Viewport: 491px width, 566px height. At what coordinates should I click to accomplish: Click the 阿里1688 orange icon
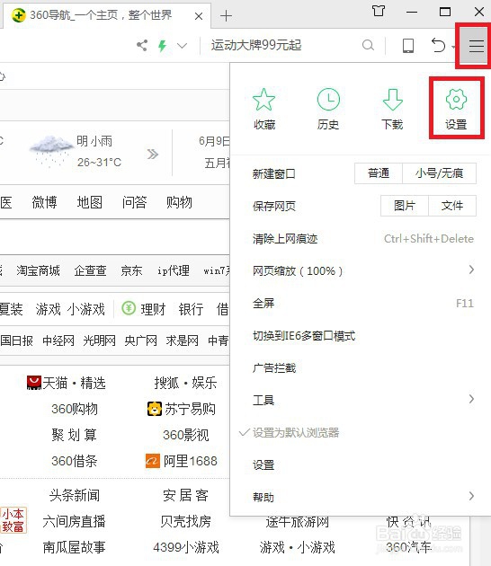[153, 461]
